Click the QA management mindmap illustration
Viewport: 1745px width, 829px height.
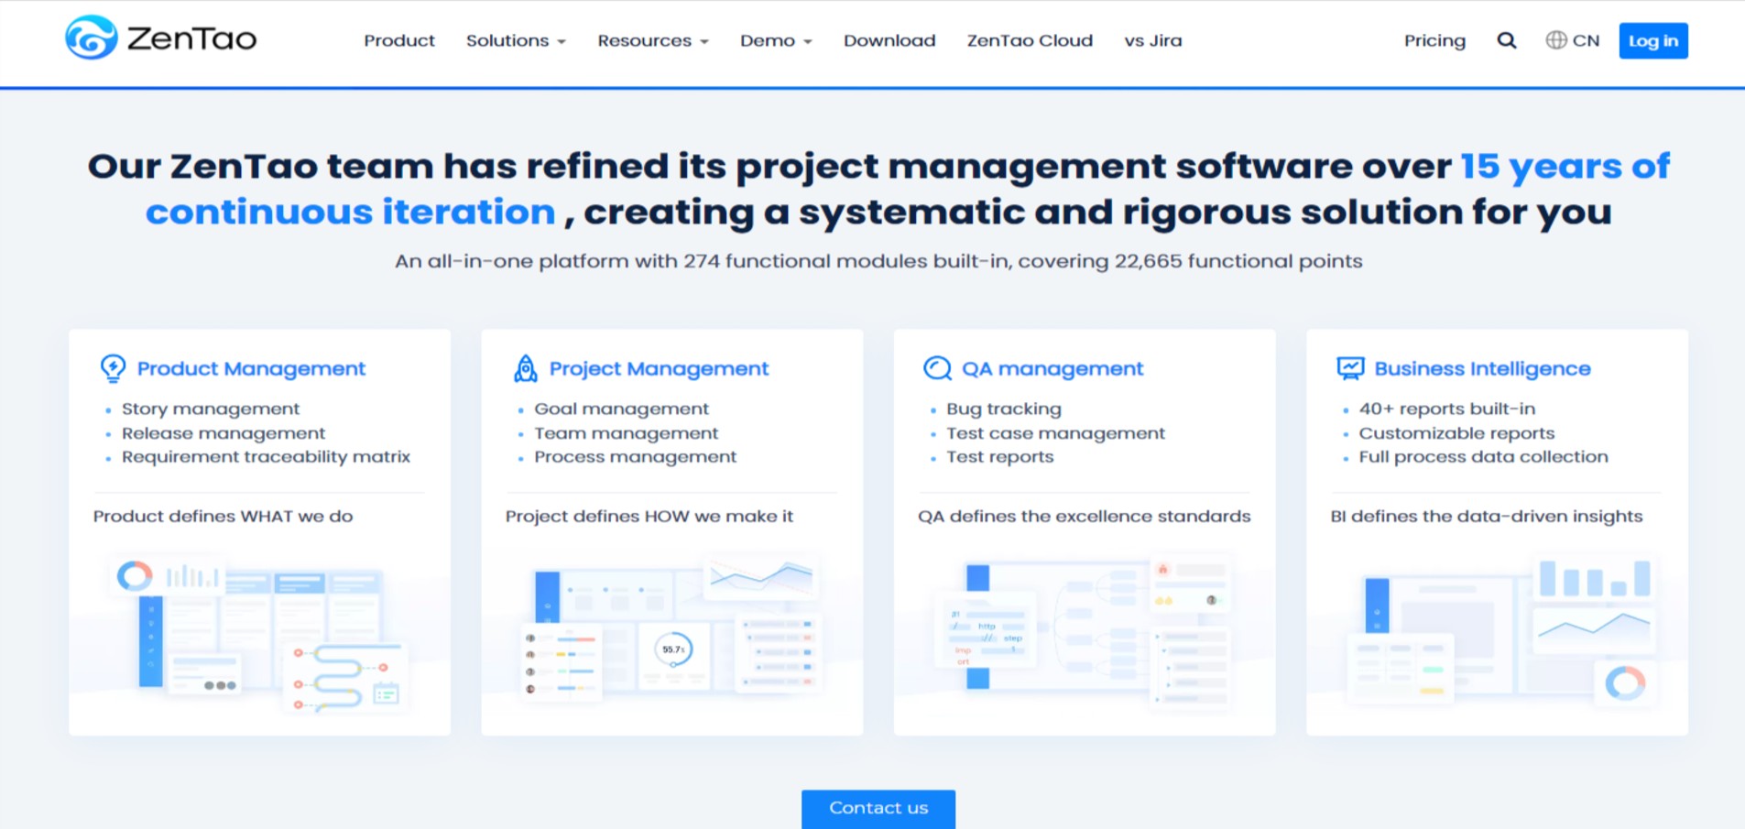pyautogui.click(x=1084, y=632)
